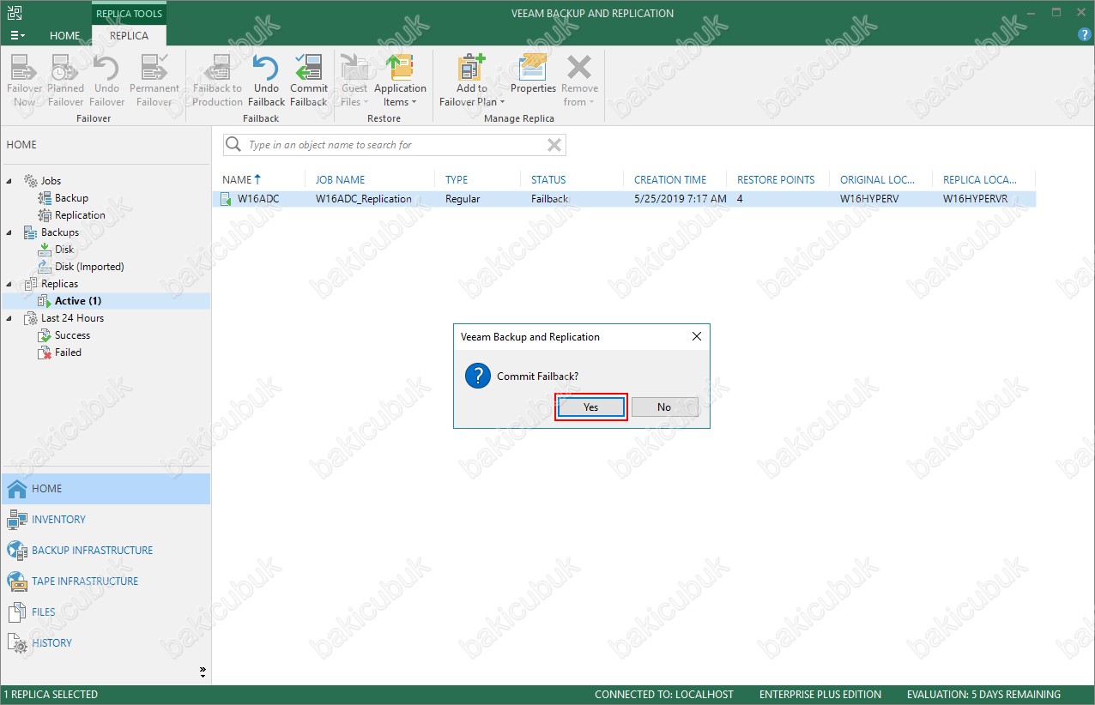Click Failback to Production ribbon icon
This screenshot has height=705, width=1095.
217,80
